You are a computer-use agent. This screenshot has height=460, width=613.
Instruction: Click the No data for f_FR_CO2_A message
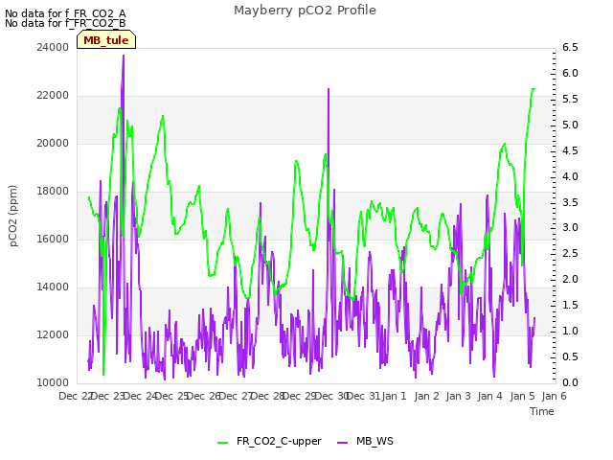coord(65,13)
